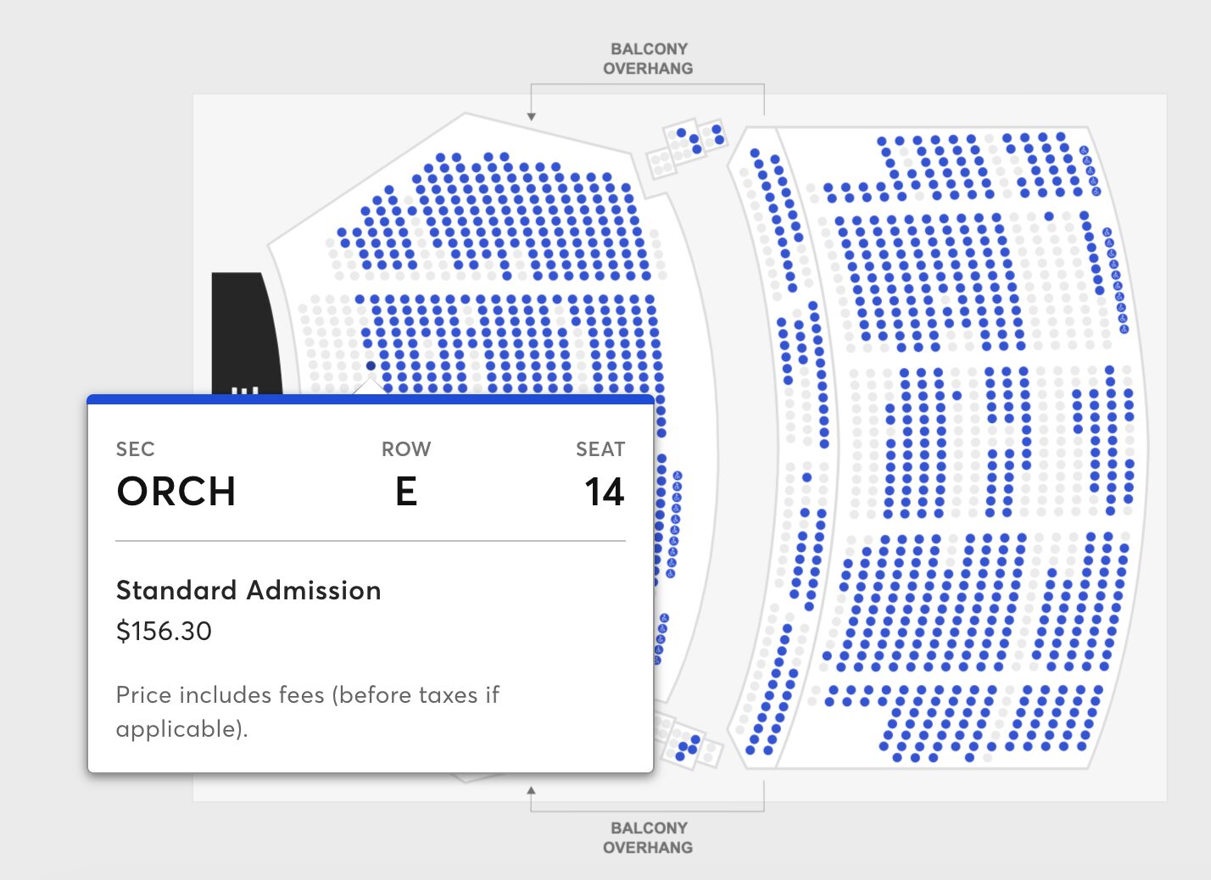
Task: Select bottom wheelchair seat in top-right balcony corner
Action: (x=1095, y=191)
